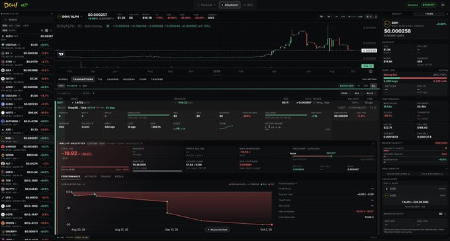Click the DOH token logo in token panel
Image resolution: width=450 pixels, height=241 pixels.
point(386,24)
